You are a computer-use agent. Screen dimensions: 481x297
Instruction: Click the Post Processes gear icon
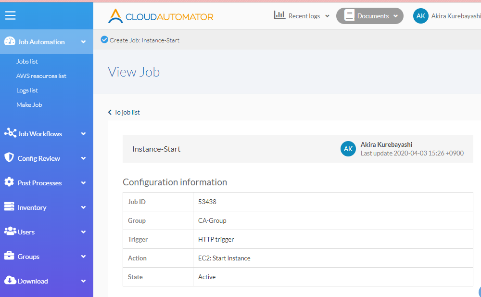[9, 182]
